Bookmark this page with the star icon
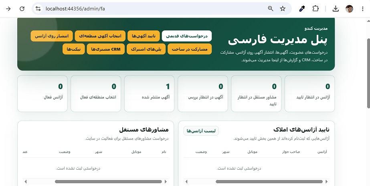 pos(283,9)
